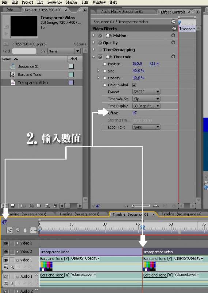Click the Find input field
This screenshot has height=293, width=208.
click(24, 51)
